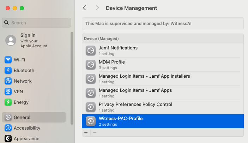
Task: Click the Wi-Fi icon in sidebar
Action: 8,60
